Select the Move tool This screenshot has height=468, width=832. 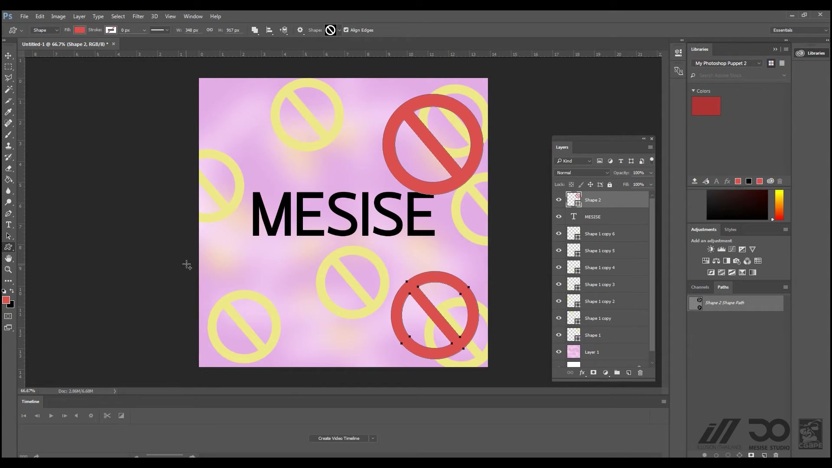pyautogui.click(x=8, y=55)
